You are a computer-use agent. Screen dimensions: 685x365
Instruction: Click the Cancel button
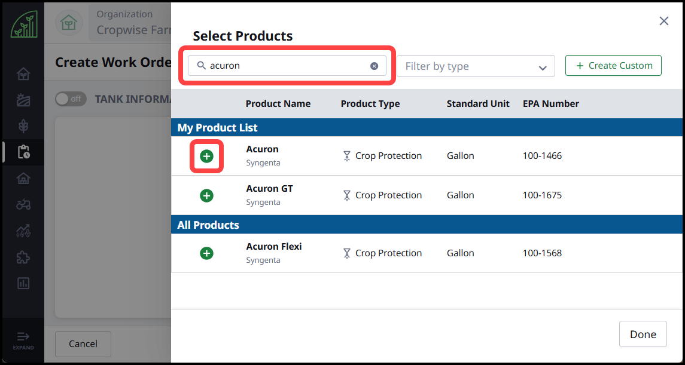[x=83, y=344]
